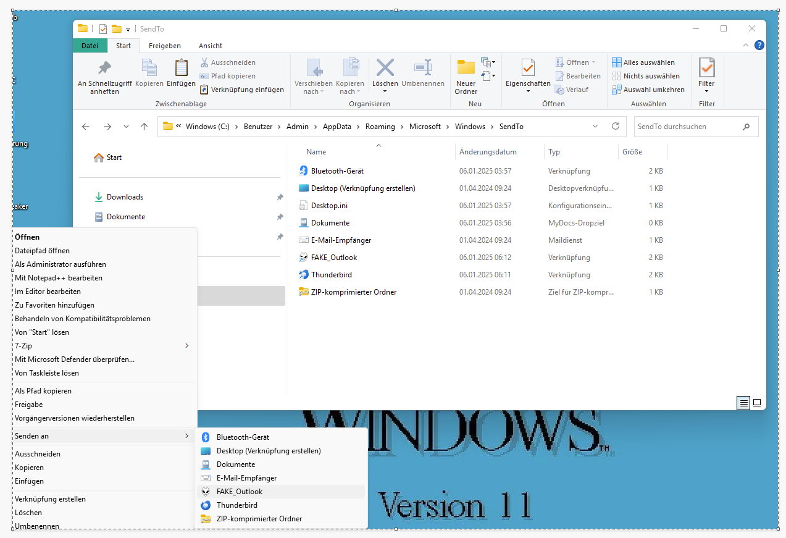Click the SendTo durchsuchen search field
This screenshot has height=538, width=786.
point(687,126)
